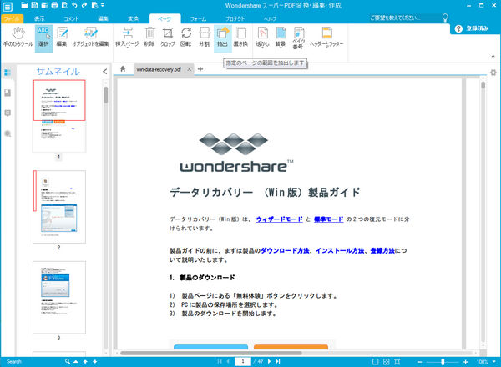501x367 pixels.
Task: Select page 1 thumbnail
Action: (59, 116)
